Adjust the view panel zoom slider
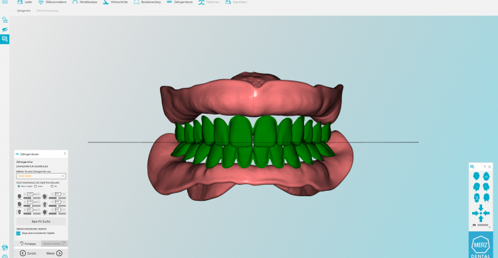The height and width of the screenshot is (258, 498). coord(481,225)
